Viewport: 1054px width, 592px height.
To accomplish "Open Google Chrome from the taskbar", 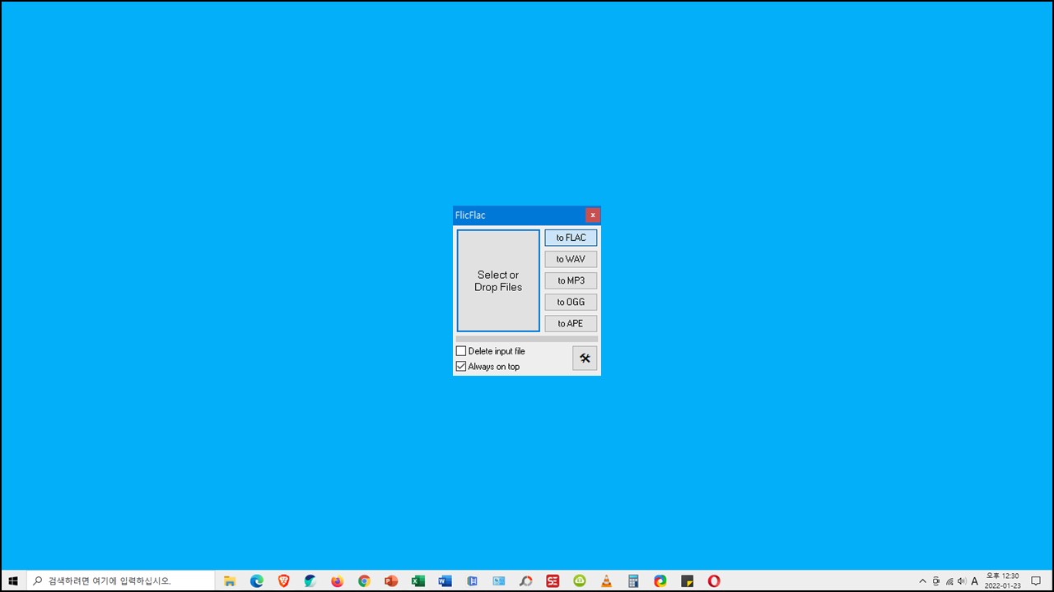I will [x=364, y=580].
